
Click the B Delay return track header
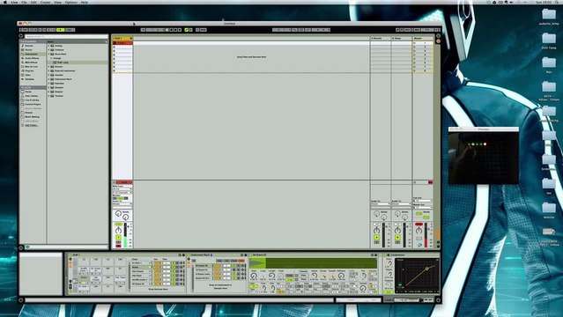click(402, 38)
